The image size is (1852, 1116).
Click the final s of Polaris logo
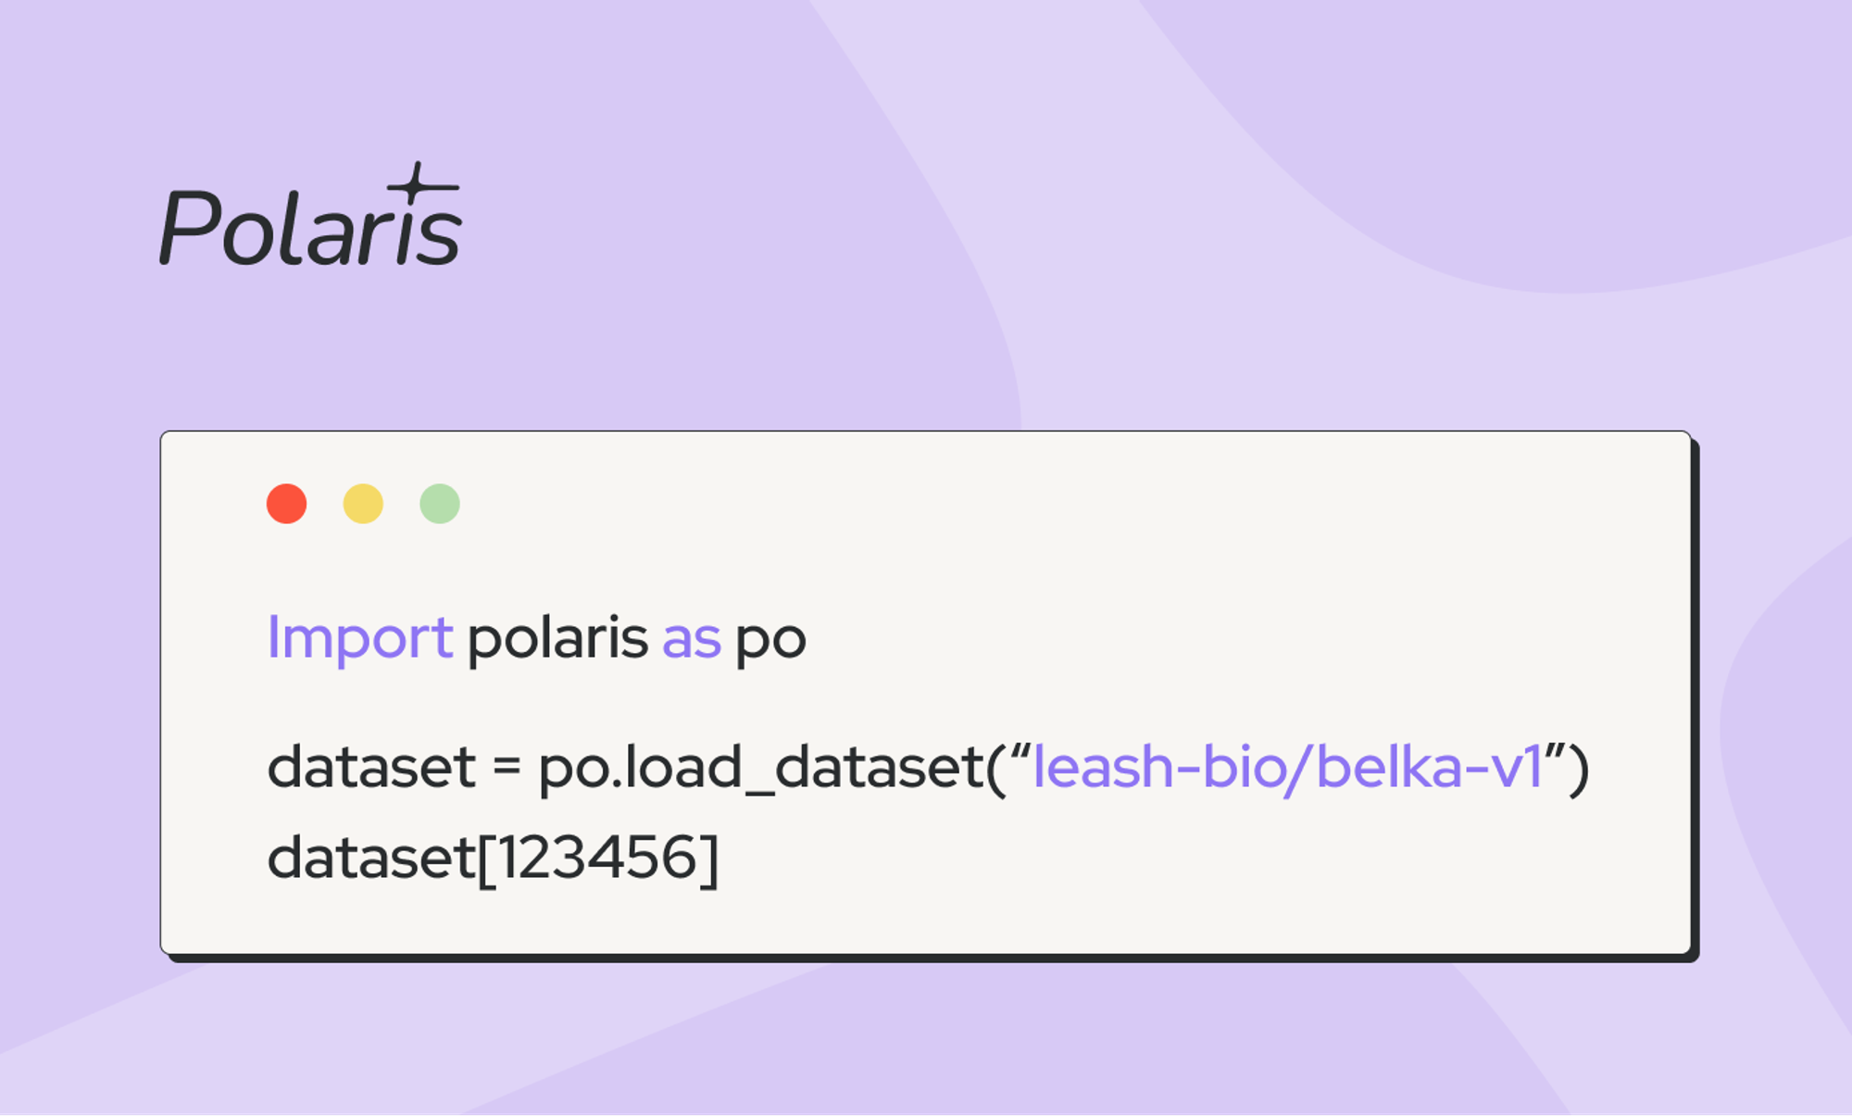coord(437,237)
